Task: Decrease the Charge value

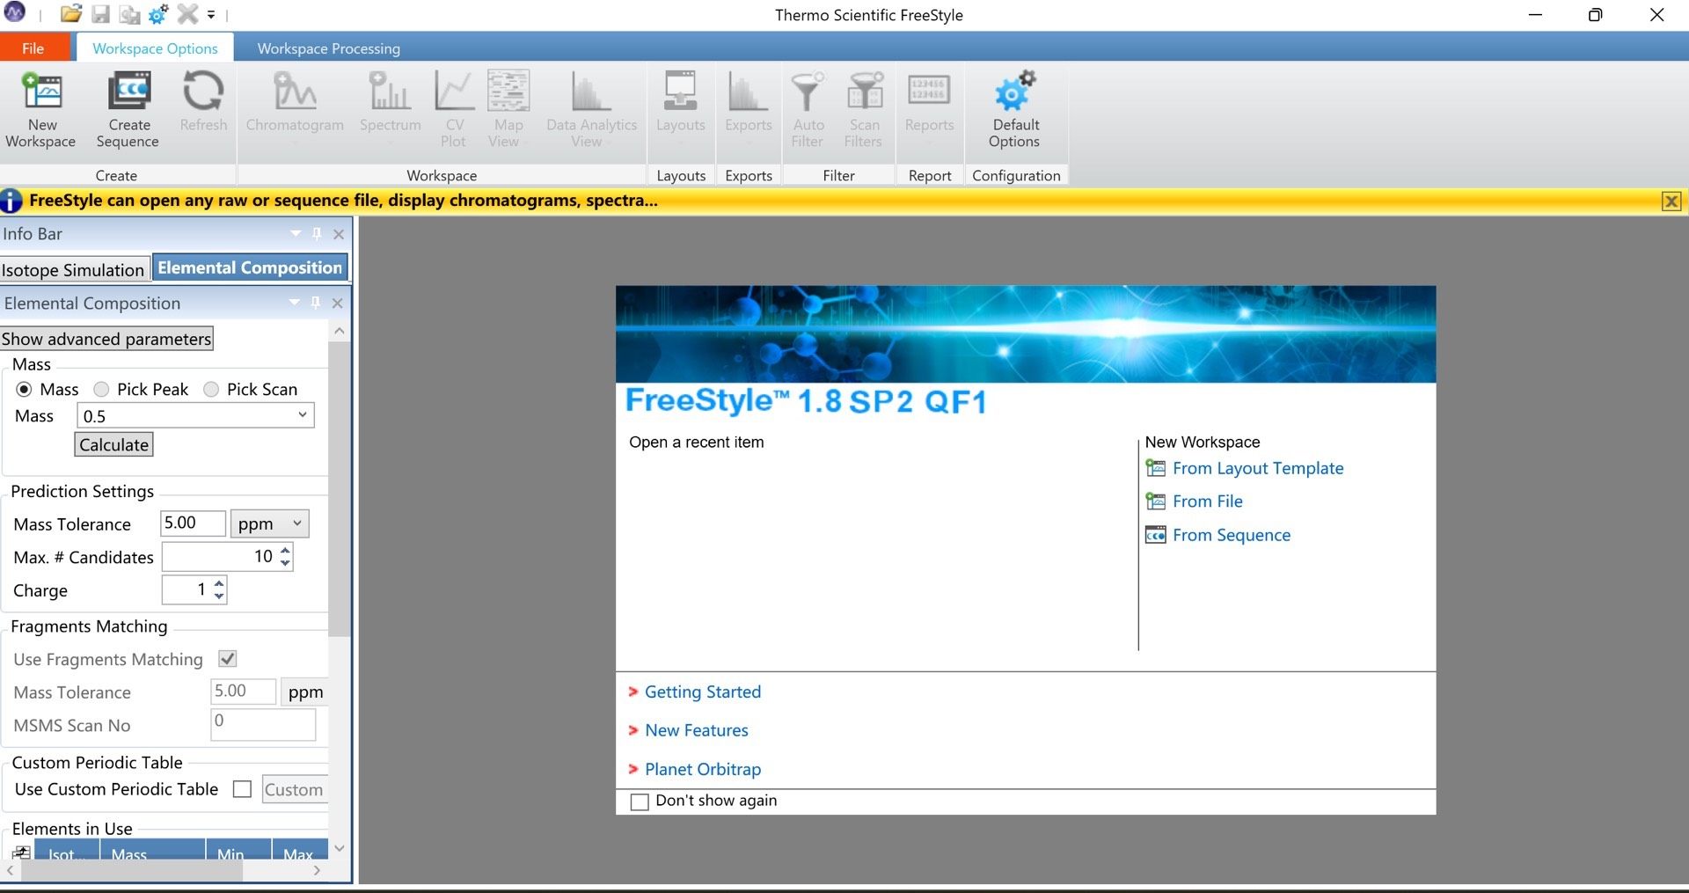Action: click(219, 597)
